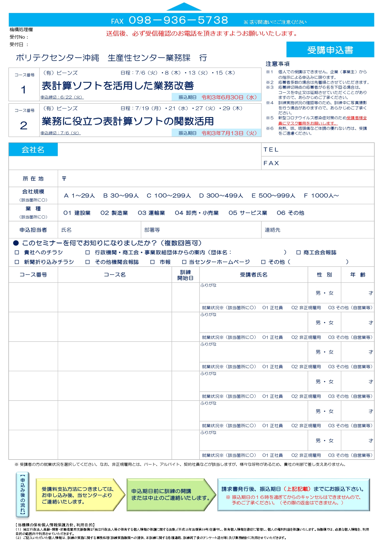
Task: Click the course 1 title 表計算ソフトを活用した業務改善
Action: coord(118,86)
